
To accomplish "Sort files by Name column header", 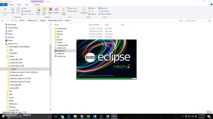I will coord(57,25).
